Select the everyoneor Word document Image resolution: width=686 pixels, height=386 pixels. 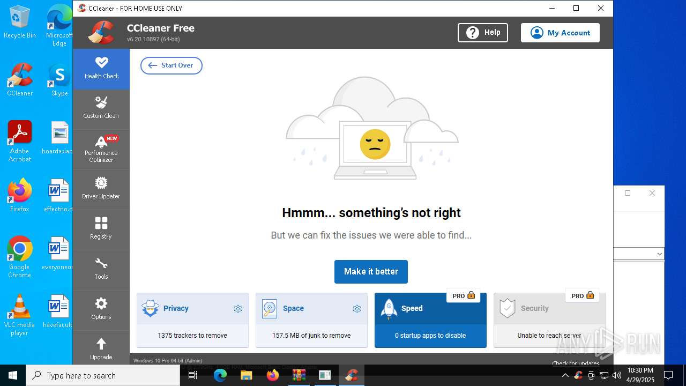[x=59, y=254]
